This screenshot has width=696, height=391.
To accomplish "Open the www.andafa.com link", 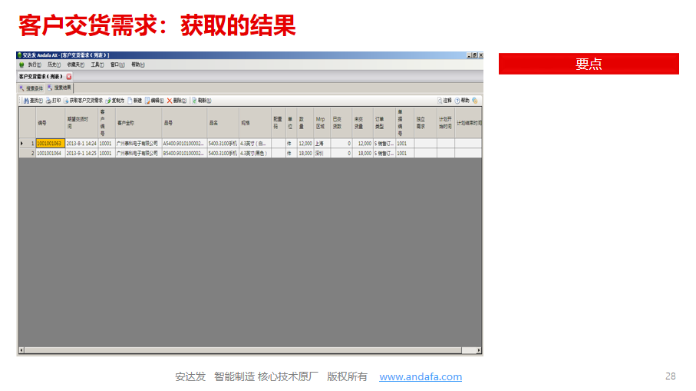I will (x=421, y=376).
